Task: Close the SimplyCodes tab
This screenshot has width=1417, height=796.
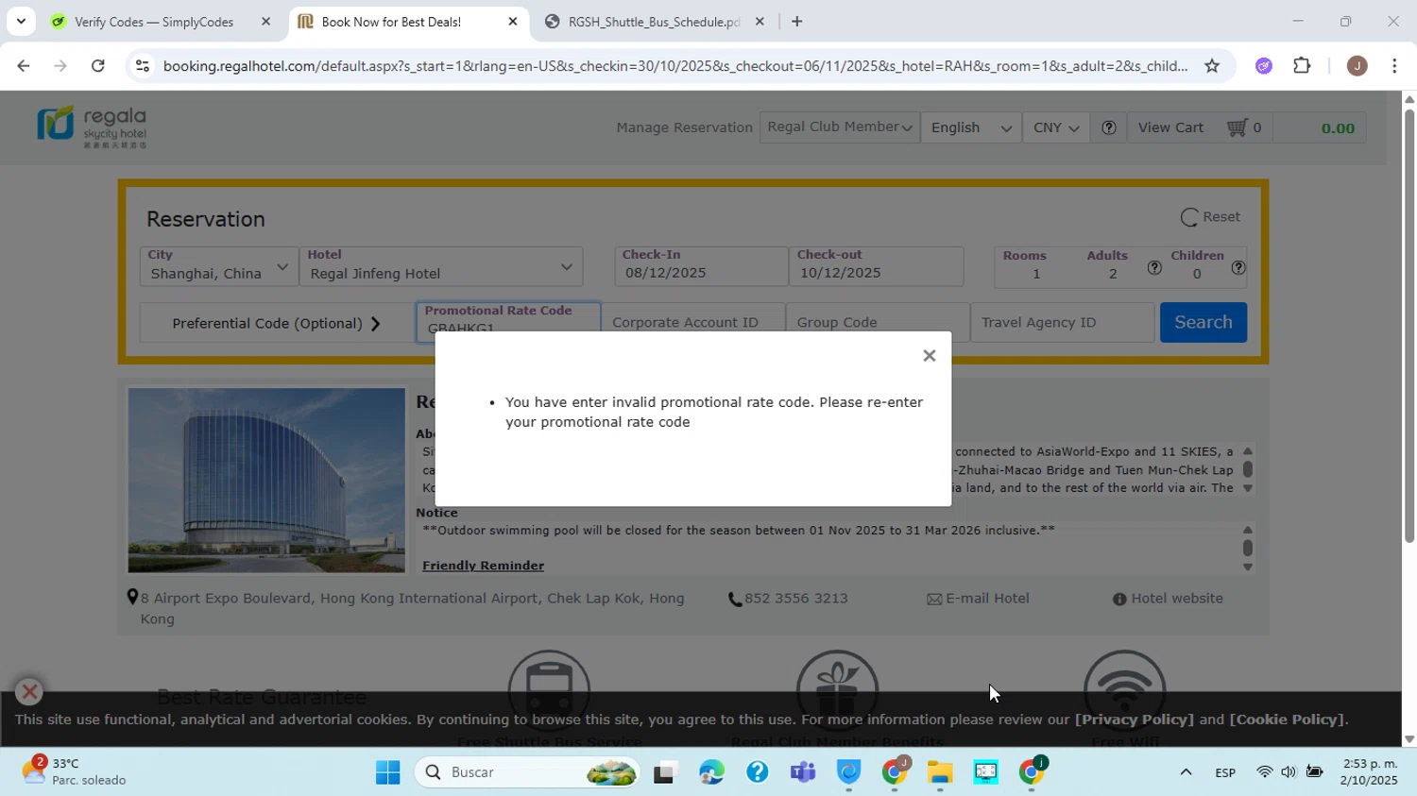Action: tap(265, 21)
